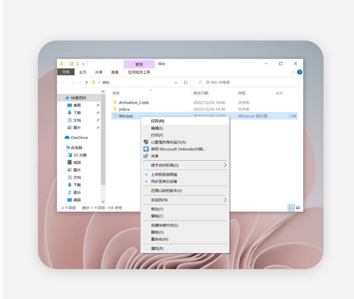
Task: Open the address bar history dropdown
Action: (176, 82)
